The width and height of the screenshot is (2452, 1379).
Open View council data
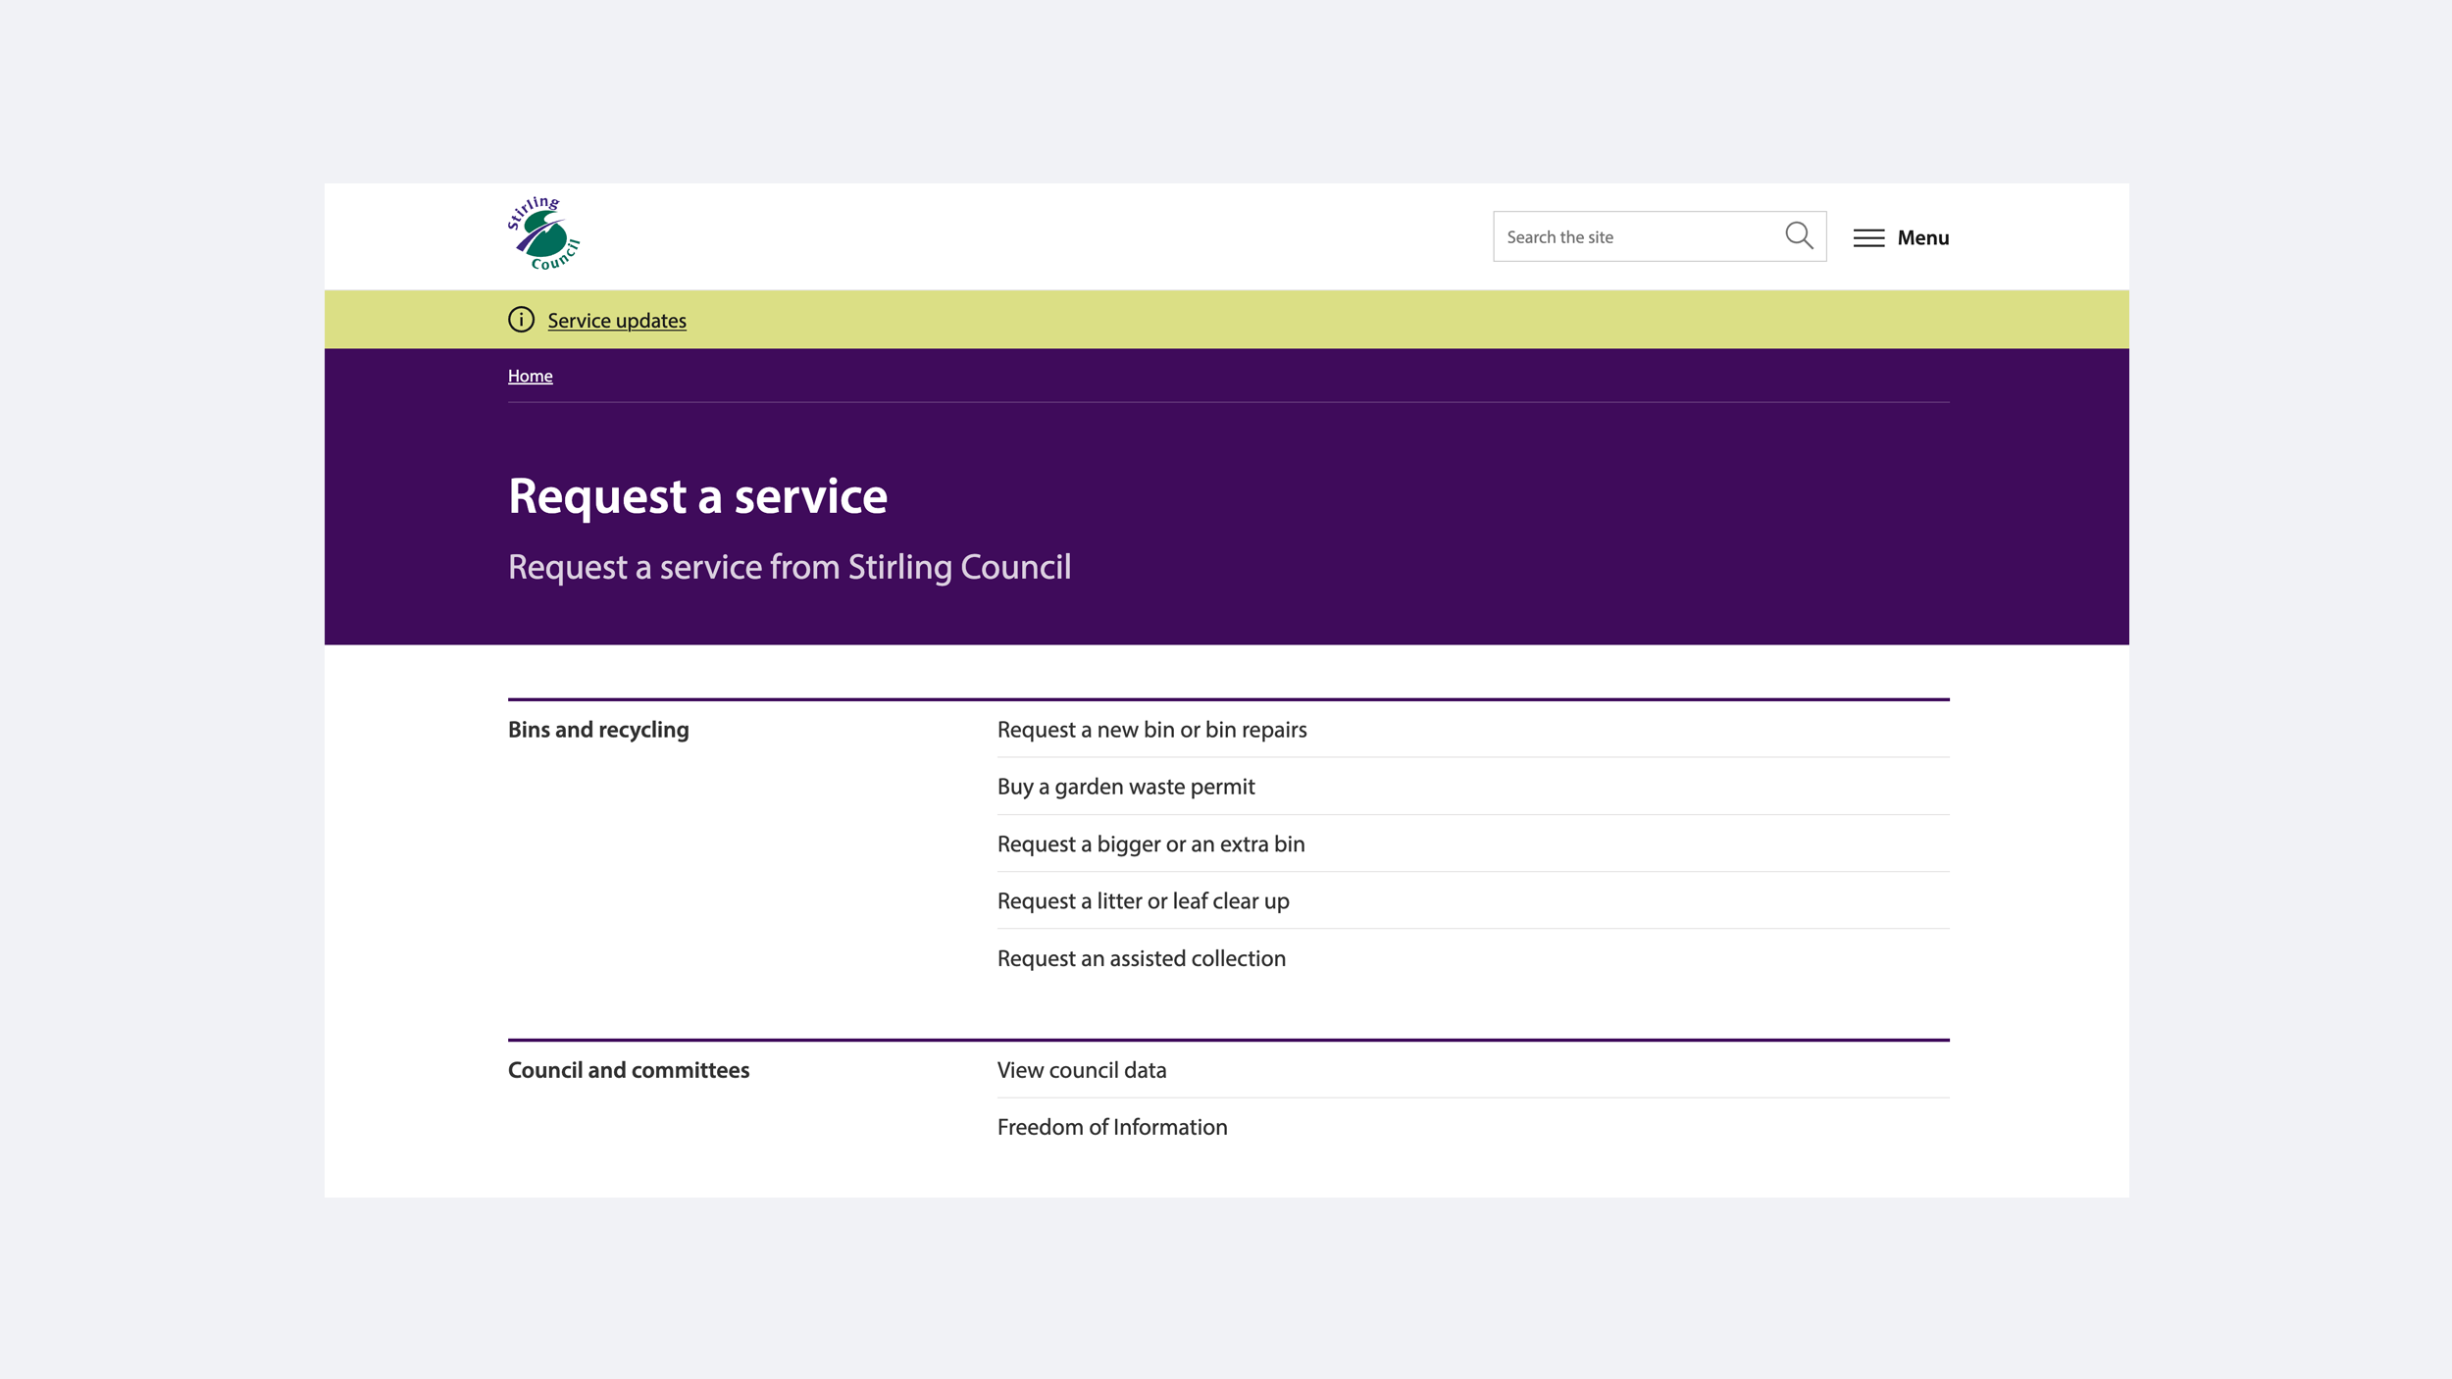(x=1081, y=1070)
